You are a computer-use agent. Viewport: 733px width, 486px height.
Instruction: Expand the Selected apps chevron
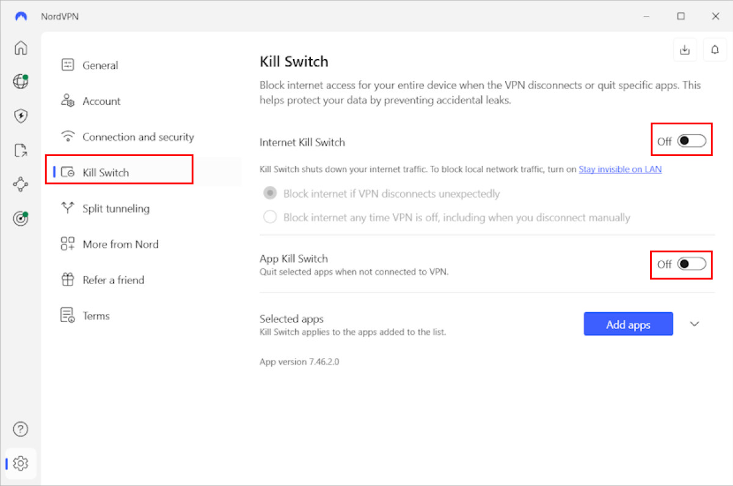(695, 324)
